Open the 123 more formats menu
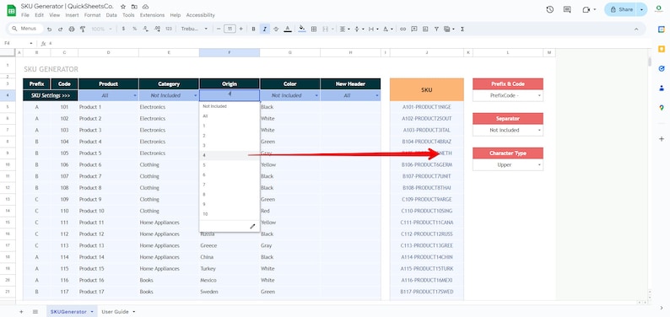Screen dimensions: 670x317 (169, 29)
